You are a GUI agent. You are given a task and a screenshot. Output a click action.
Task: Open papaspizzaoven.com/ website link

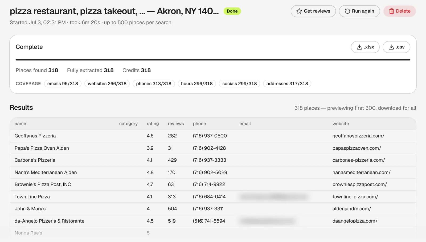pos(357,148)
